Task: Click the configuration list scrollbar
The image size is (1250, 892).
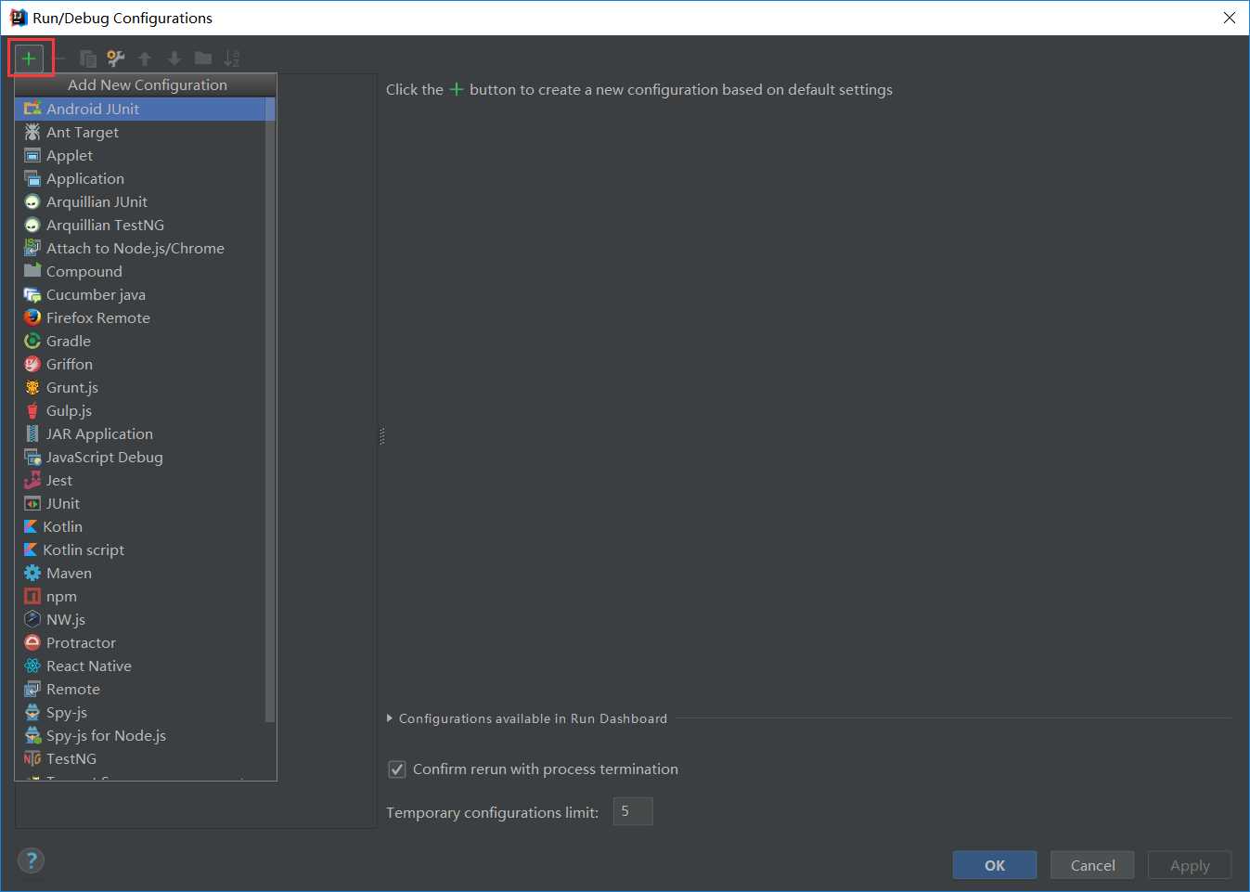Action: click(x=270, y=409)
